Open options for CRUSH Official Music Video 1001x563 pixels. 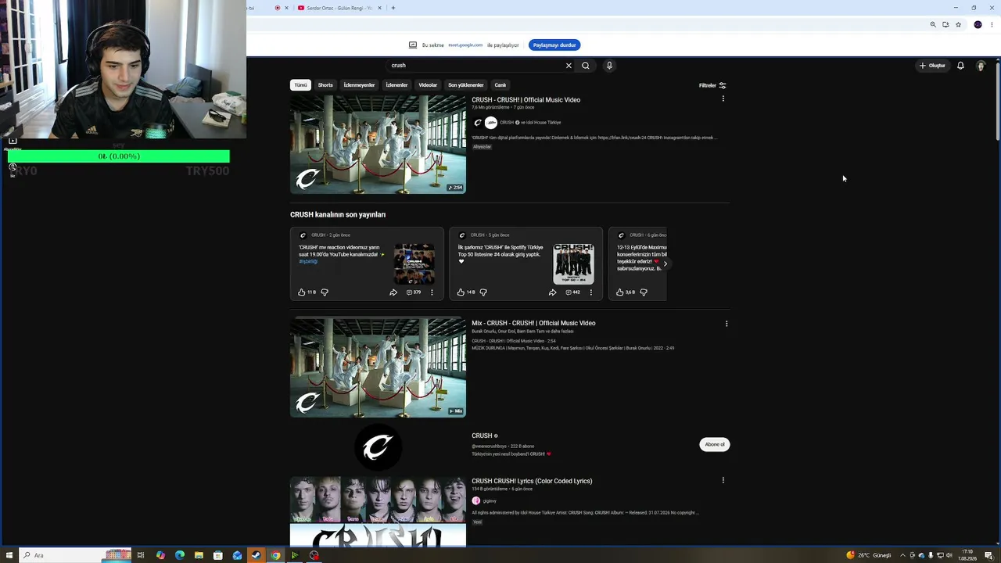point(723,99)
